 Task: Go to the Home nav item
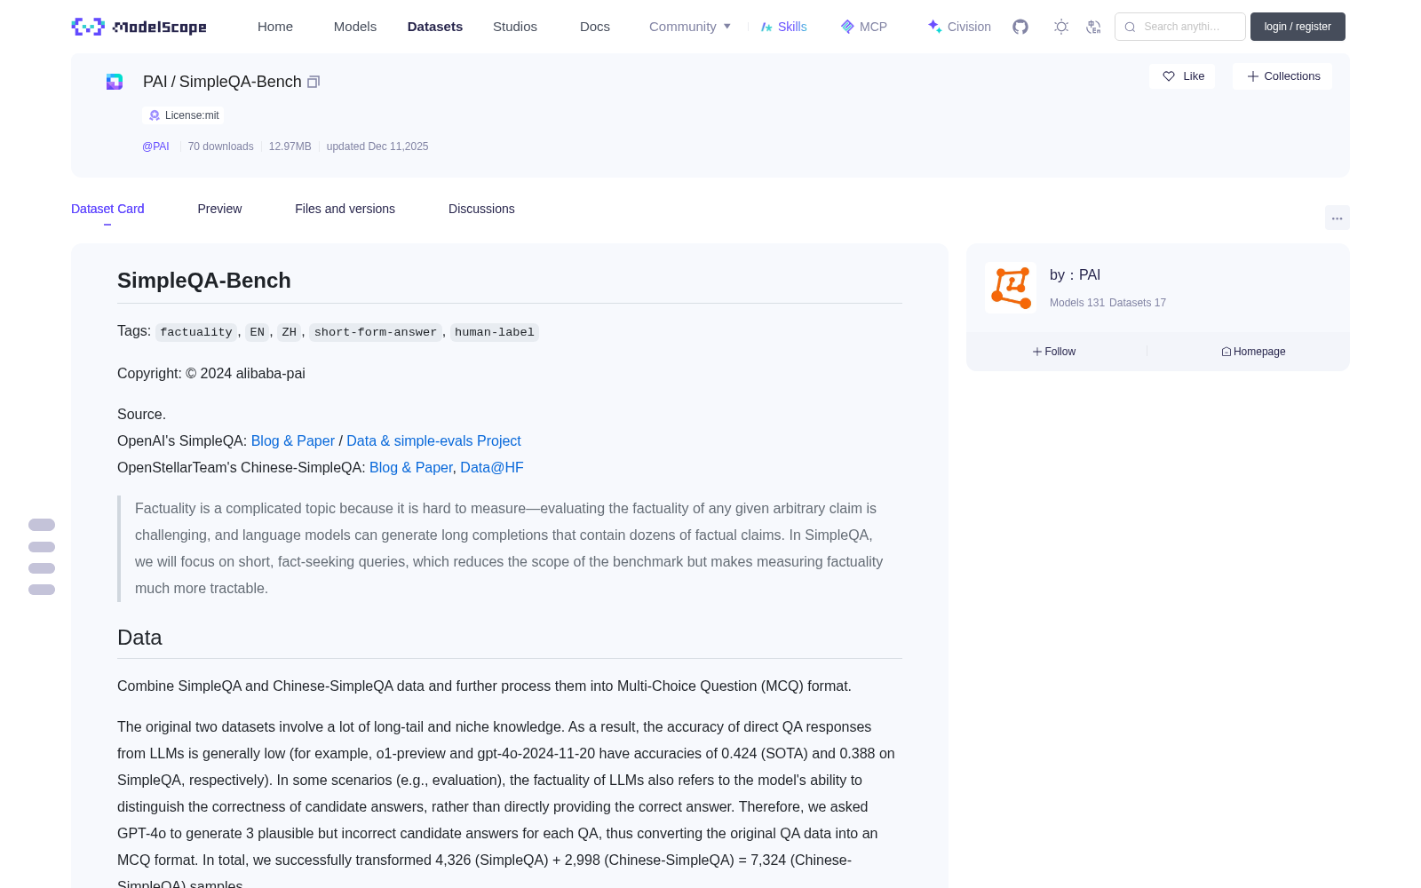click(x=275, y=27)
